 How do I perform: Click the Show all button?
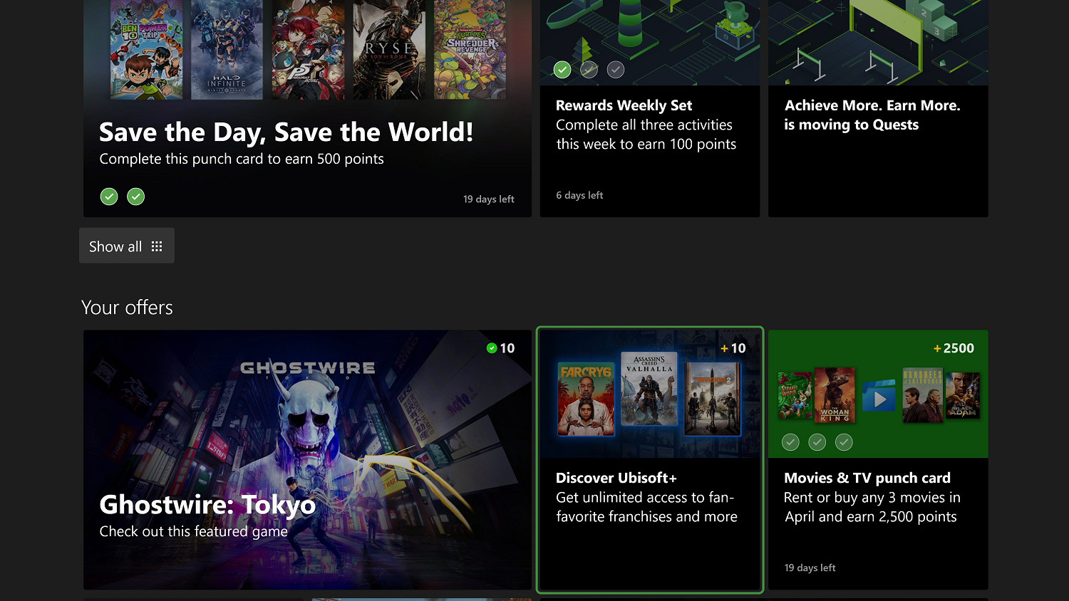pyautogui.click(x=126, y=246)
